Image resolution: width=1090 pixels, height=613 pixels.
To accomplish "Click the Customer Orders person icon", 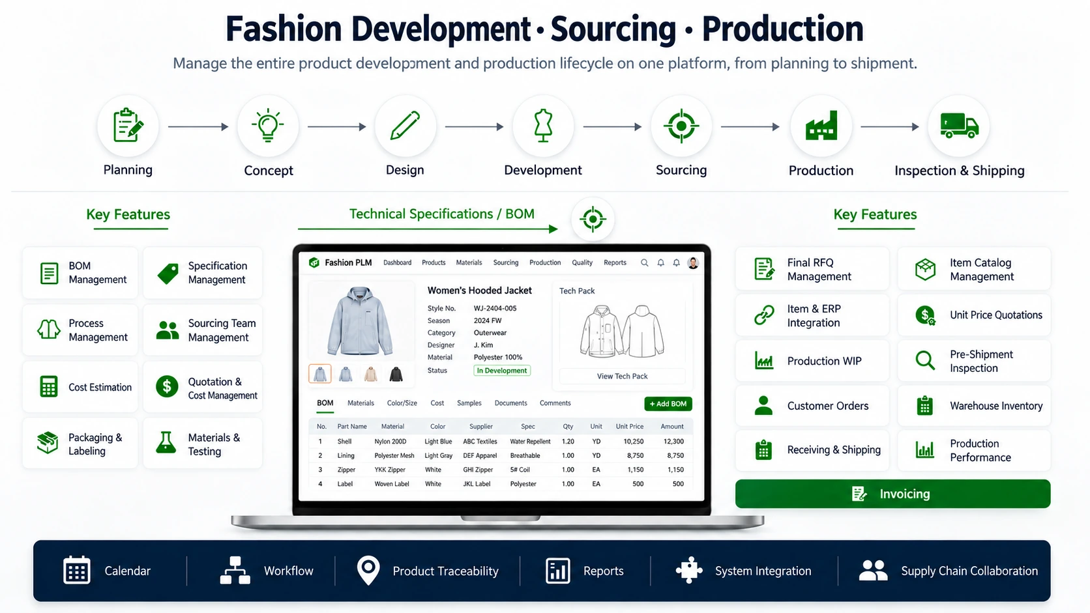I will coord(763,405).
